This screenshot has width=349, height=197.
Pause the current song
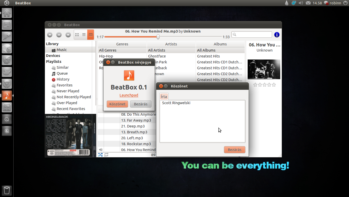coord(59,35)
